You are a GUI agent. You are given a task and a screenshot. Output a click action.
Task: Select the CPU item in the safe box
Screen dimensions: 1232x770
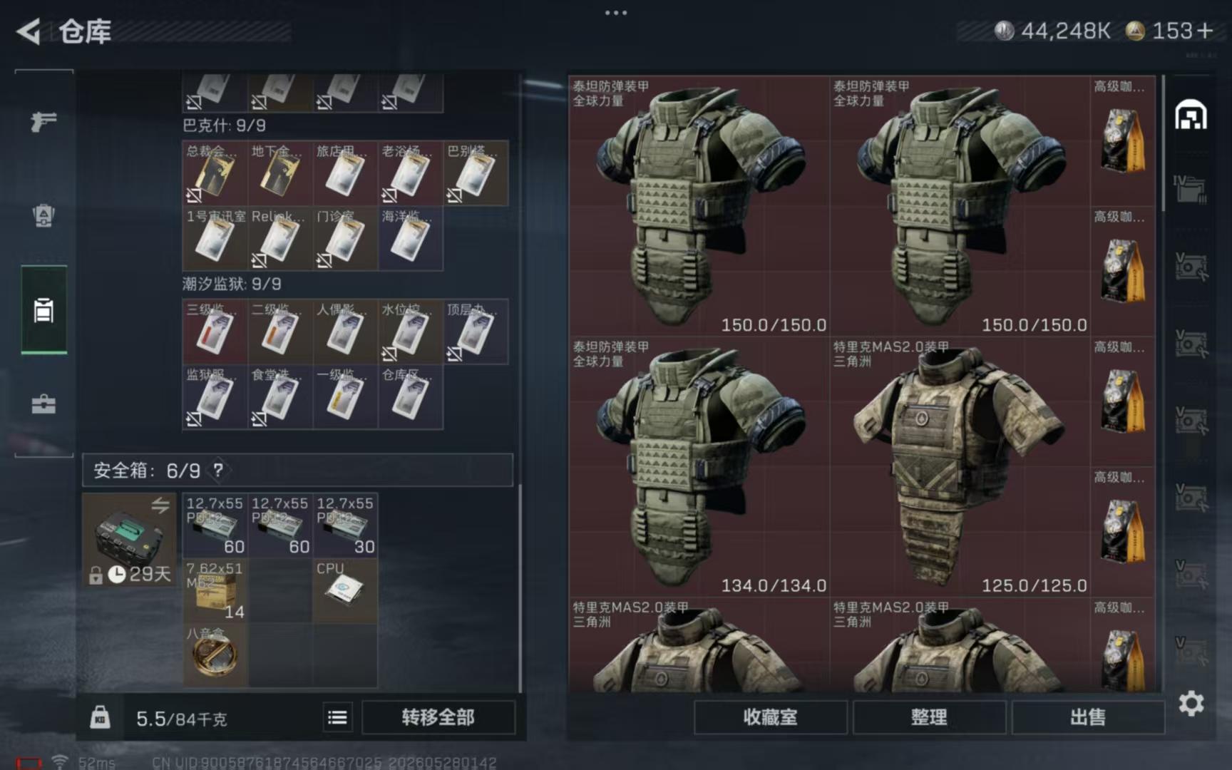click(x=345, y=590)
